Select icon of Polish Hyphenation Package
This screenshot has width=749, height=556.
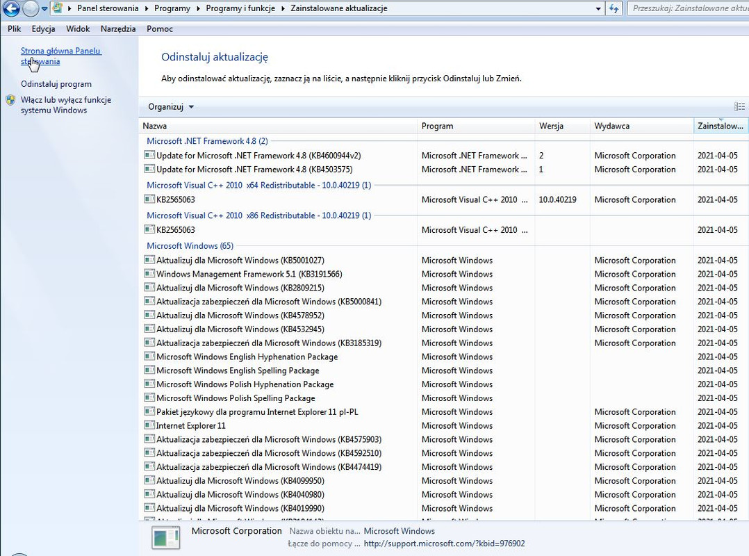149,384
